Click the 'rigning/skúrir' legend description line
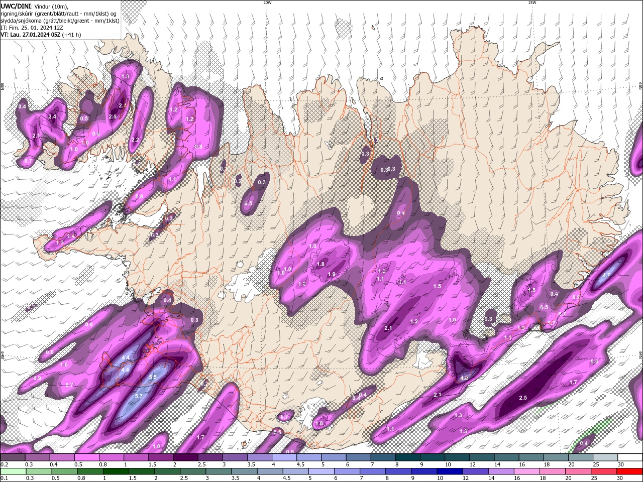Viewport: 643px width, 482px height. click(x=58, y=14)
